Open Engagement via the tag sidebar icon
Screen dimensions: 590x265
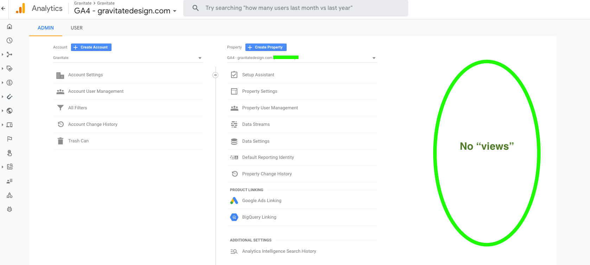[9, 69]
